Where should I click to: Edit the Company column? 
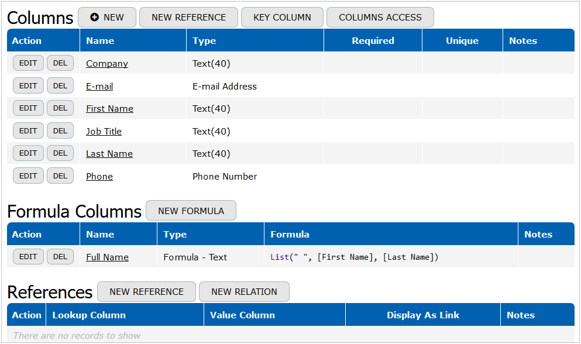(x=28, y=63)
